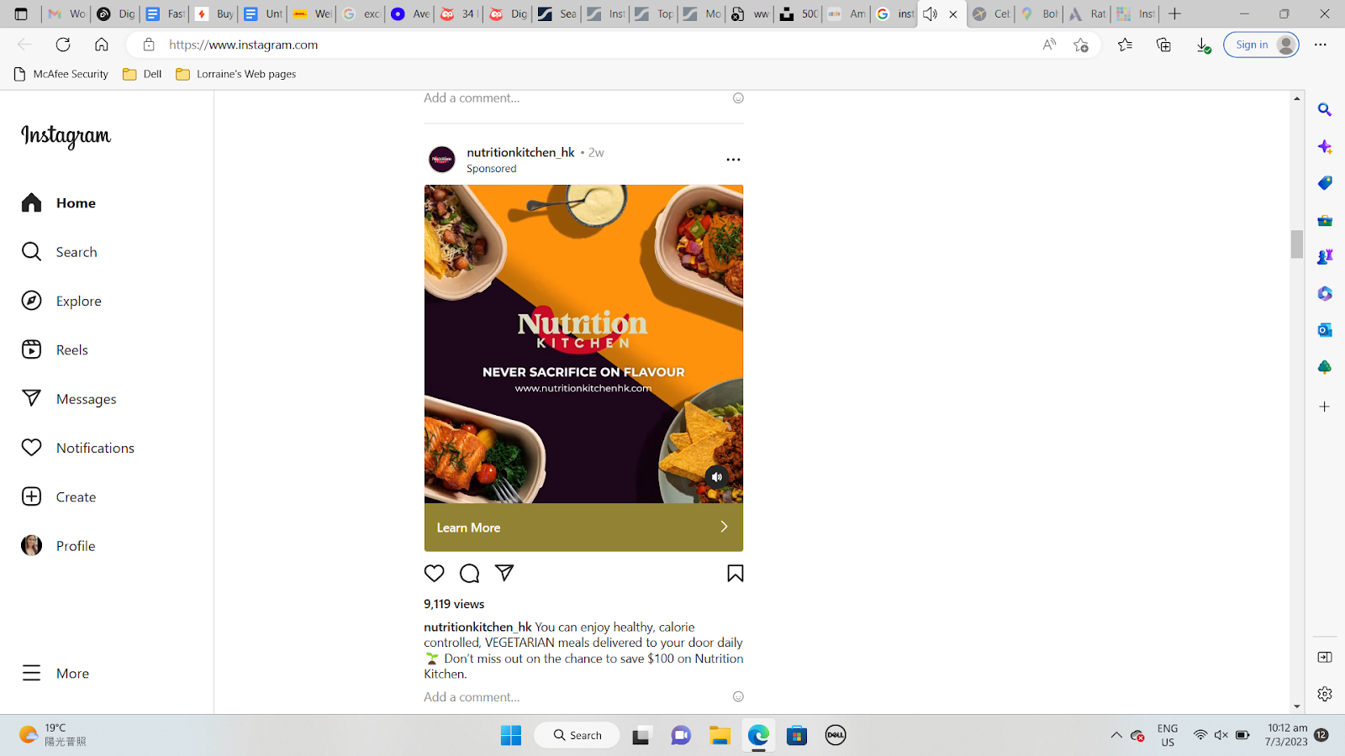Go to Reels in the sidebar
Image resolution: width=1345 pixels, height=756 pixels.
click(55, 350)
